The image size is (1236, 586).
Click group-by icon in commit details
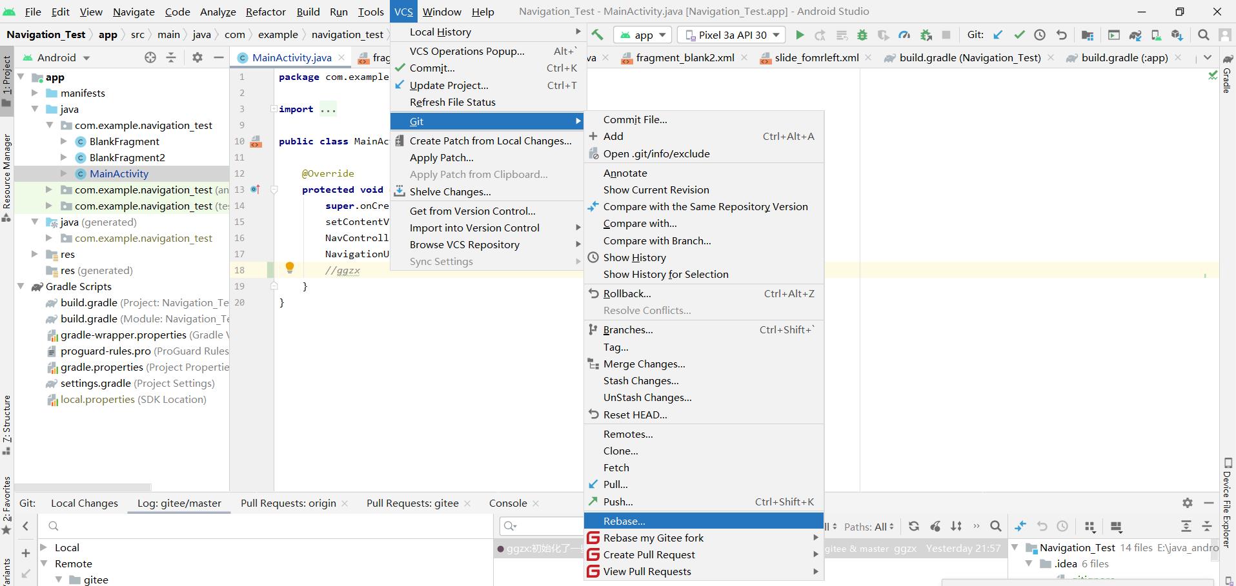click(1090, 527)
